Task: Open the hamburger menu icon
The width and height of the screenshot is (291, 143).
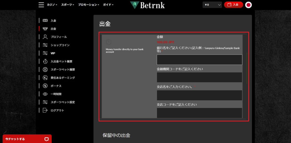Action: pyautogui.click(x=41, y=5)
